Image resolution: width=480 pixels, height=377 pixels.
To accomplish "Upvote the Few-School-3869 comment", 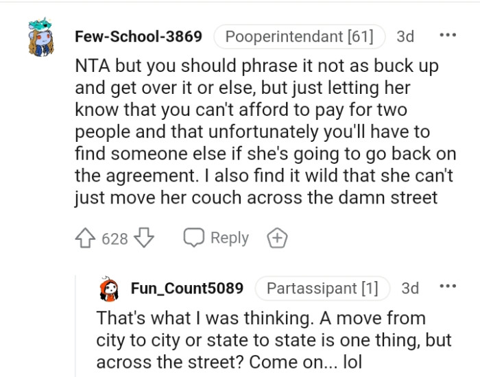I will pyautogui.click(x=86, y=238).
